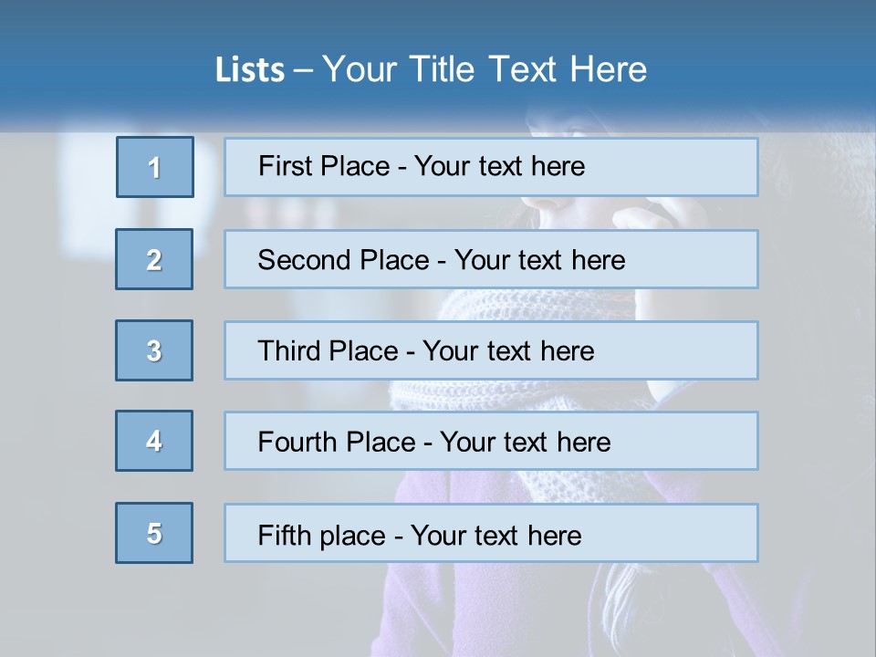
Task: Click the words 'Third Place' in third bar
Action: click(x=328, y=350)
